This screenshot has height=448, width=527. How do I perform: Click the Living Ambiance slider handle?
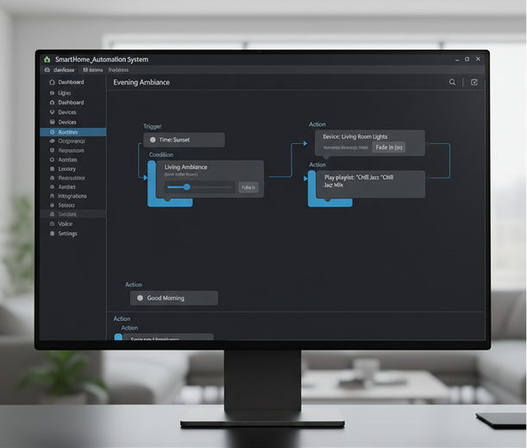pos(186,187)
